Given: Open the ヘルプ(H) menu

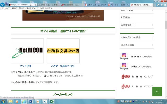Looking at the screenshot, I should (49, 8).
